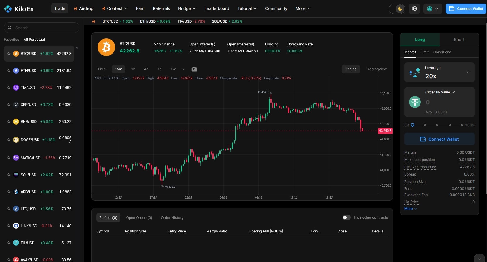Select the 1h timeframe
Viewport: 487px width, 262px height.
(133, 69)
